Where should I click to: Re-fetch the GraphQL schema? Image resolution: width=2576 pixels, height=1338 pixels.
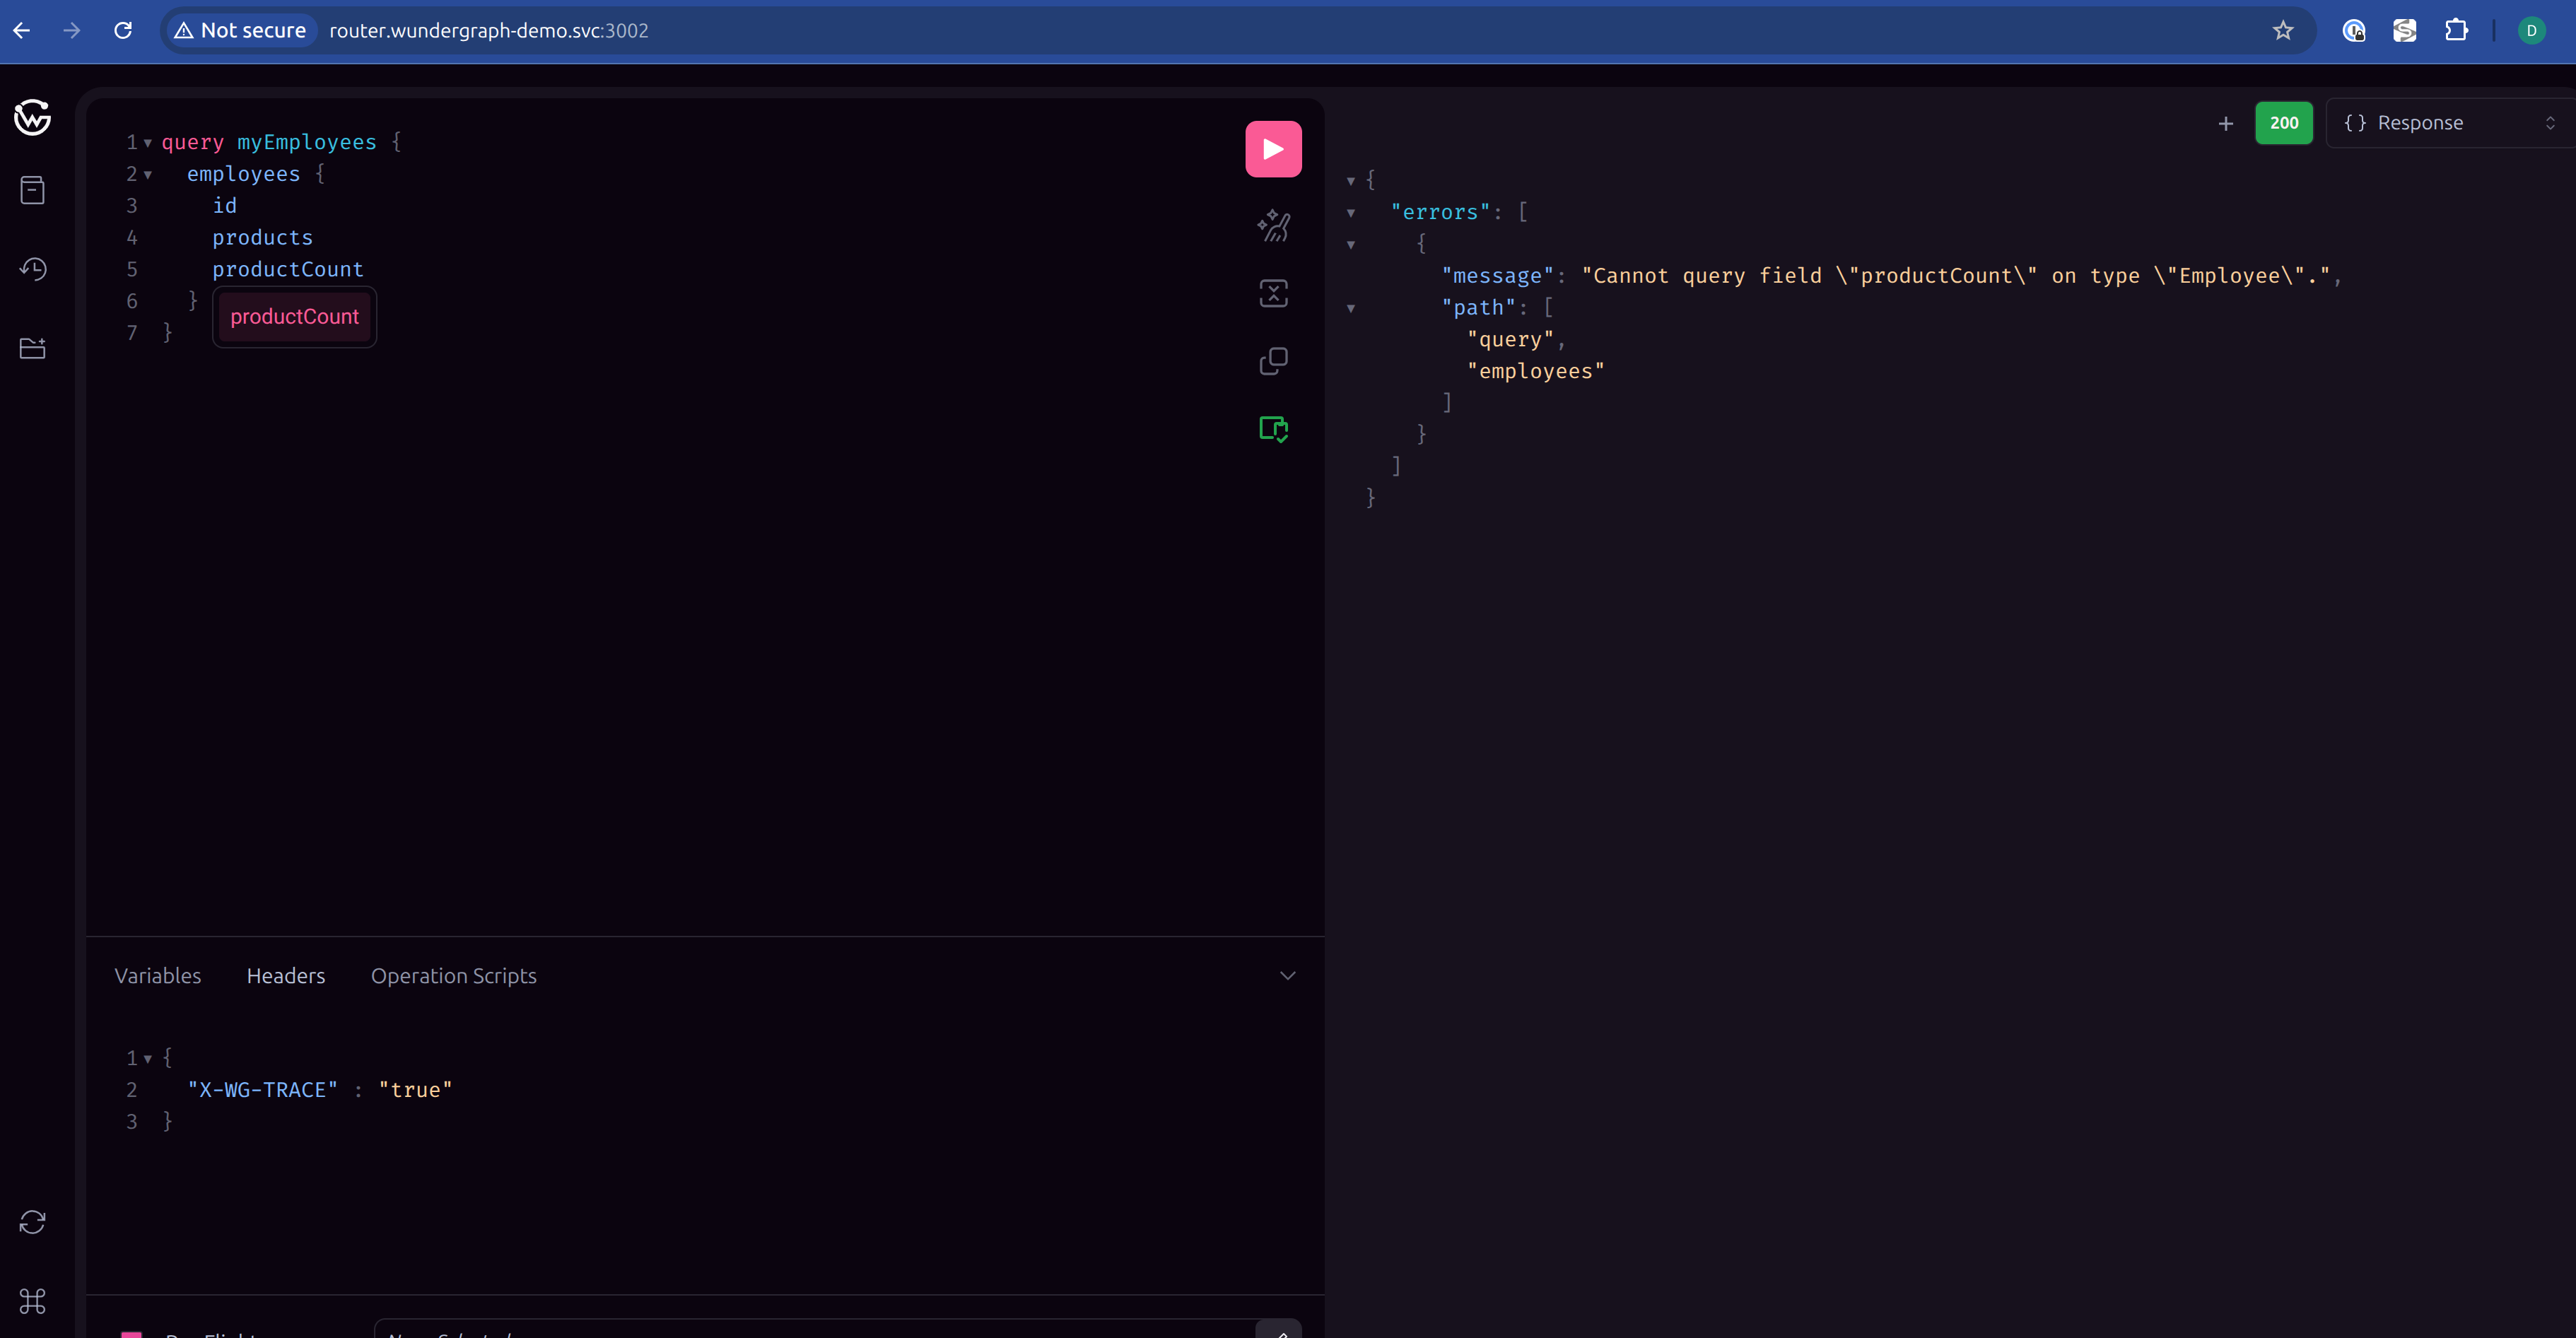32,1222
